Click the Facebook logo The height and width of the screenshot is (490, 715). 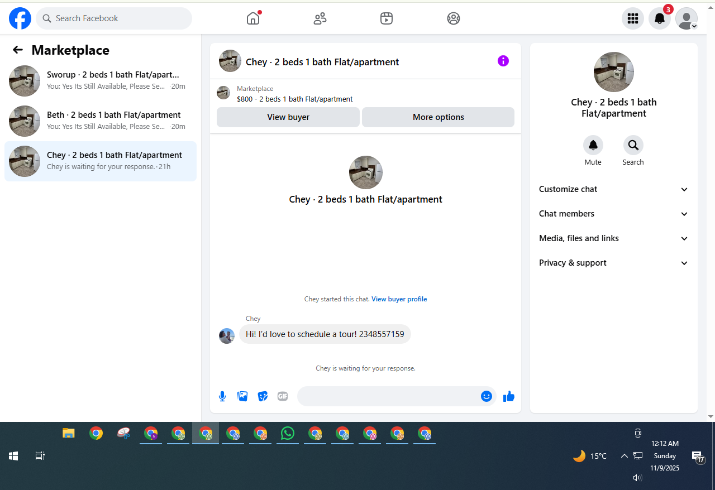point(20,18)
